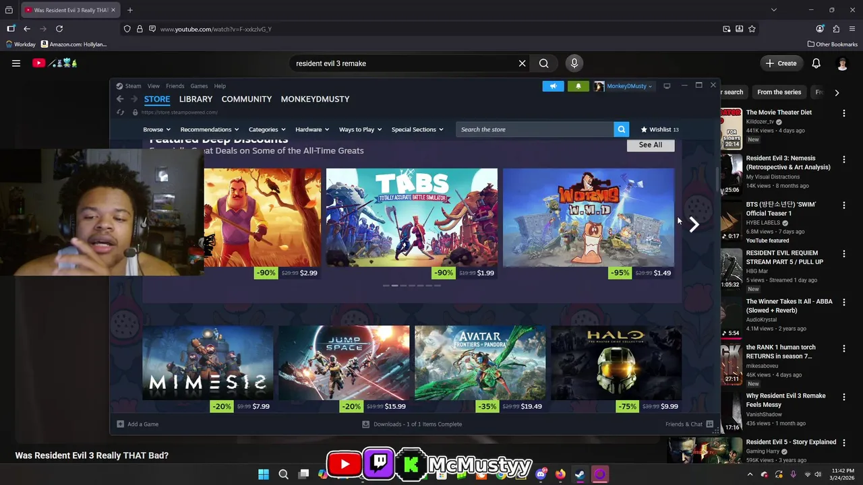
Task: Open more options for the BTS 'SWIM' teaser
Action: [843, 205]
